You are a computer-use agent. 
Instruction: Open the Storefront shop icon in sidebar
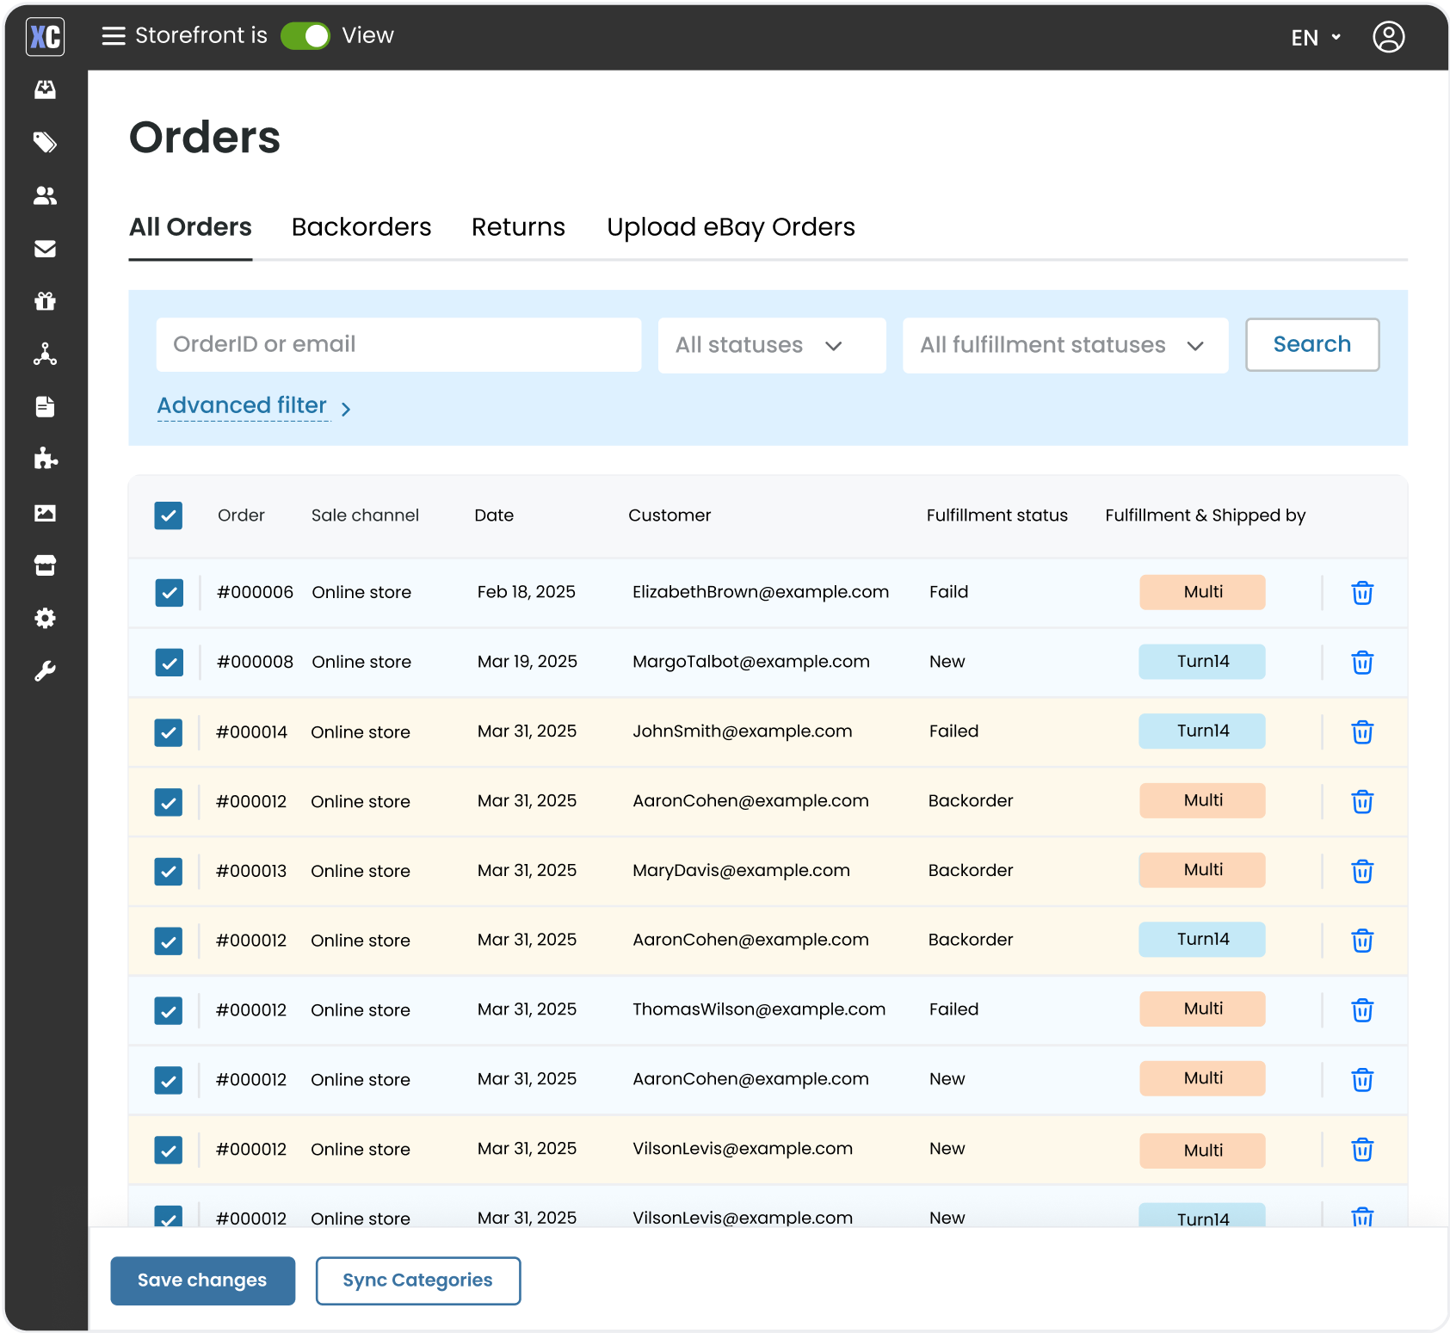[x=46, y=565]
